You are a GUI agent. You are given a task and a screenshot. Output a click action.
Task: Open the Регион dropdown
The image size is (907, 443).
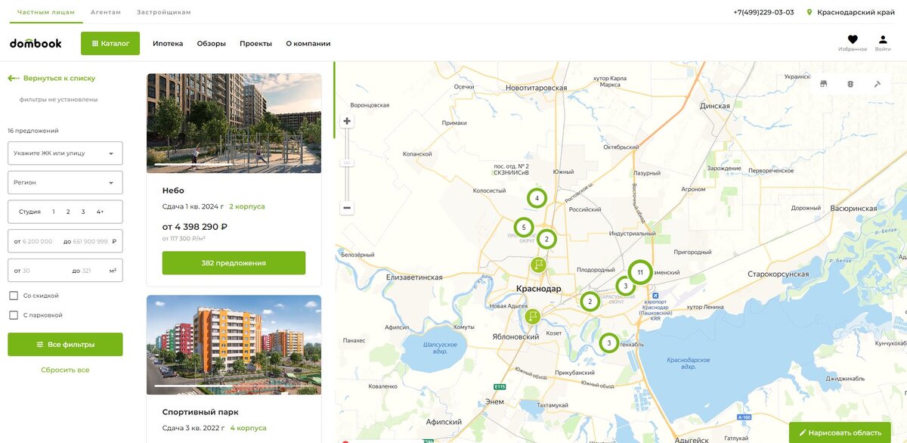pyautogui.click(x=65, y=182)
